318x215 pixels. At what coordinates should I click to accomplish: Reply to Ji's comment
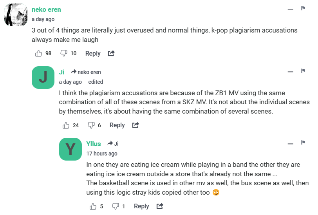tap(117, 125)
